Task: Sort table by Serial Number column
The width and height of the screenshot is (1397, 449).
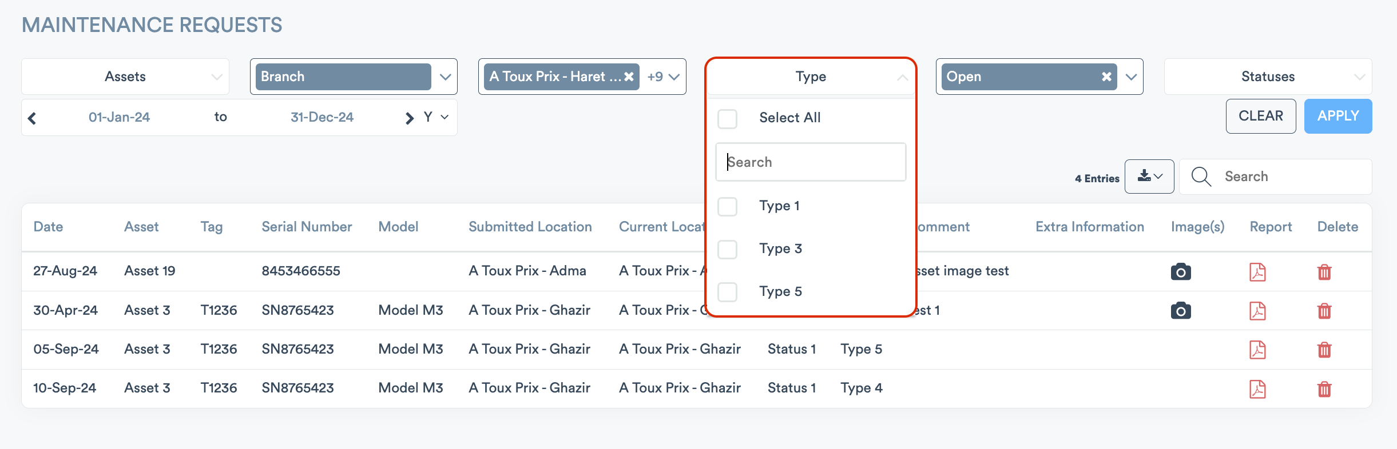Action: pos(306,227)
